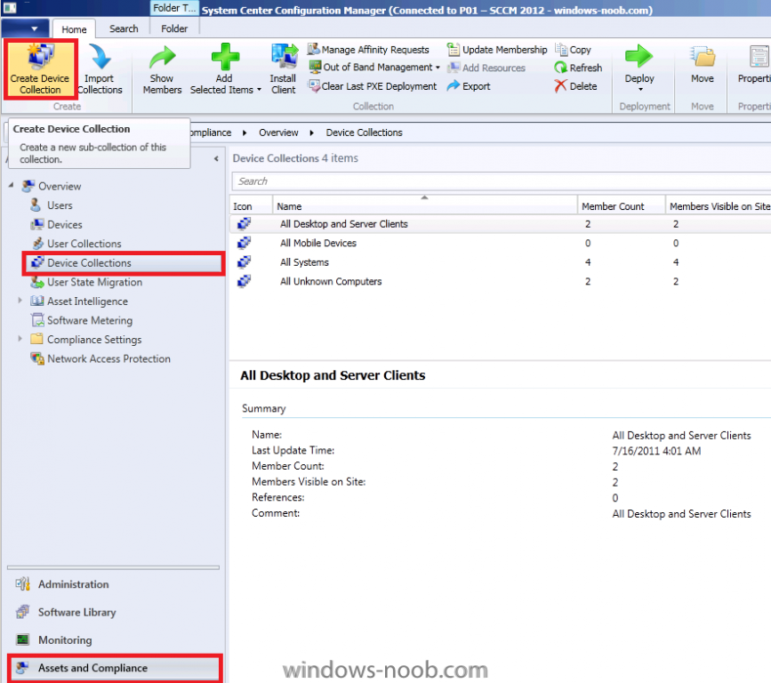Open the Monitoring workspace
The width and height of the screenshot is (771, 683).
pos(65,640)
